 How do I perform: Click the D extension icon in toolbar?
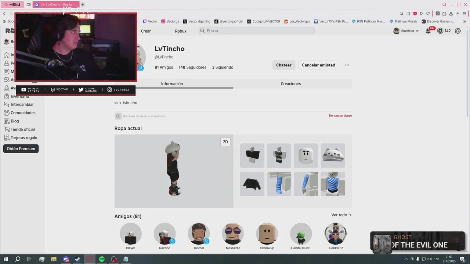[x=438, y=14]
